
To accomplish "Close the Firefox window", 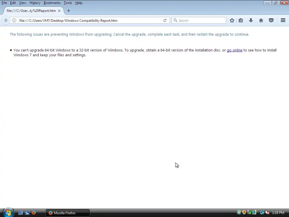I will pyautogui.click(x=284, y=3).
